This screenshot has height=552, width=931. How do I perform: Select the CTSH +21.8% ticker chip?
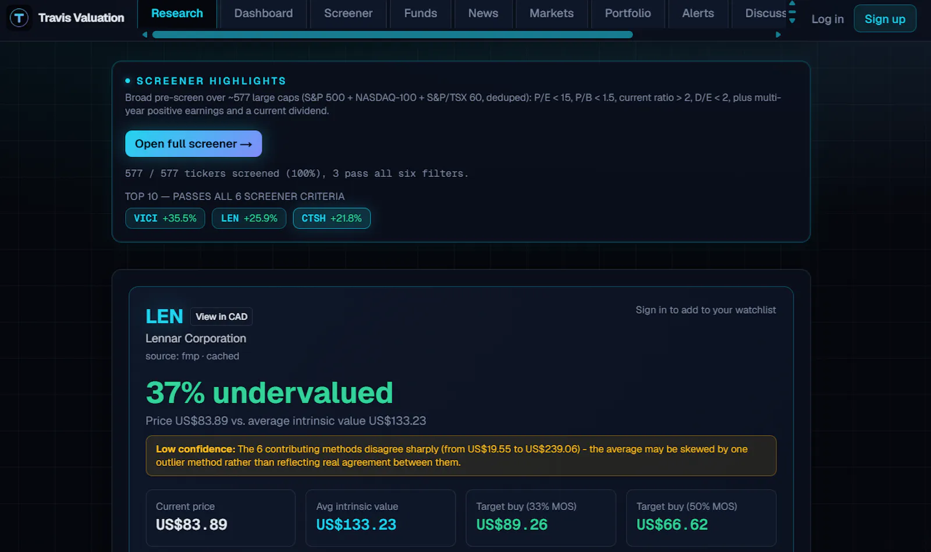click(332, 218)
